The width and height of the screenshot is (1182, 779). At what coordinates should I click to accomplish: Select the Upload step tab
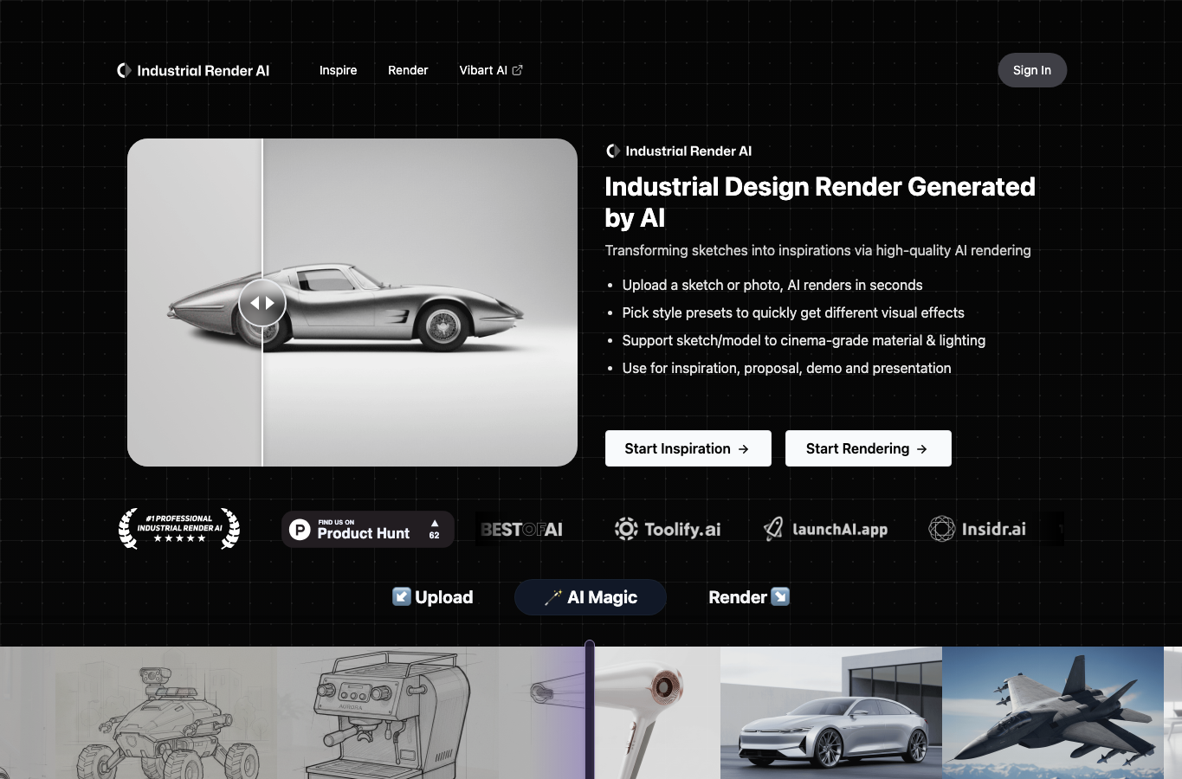tap(433, 597)
